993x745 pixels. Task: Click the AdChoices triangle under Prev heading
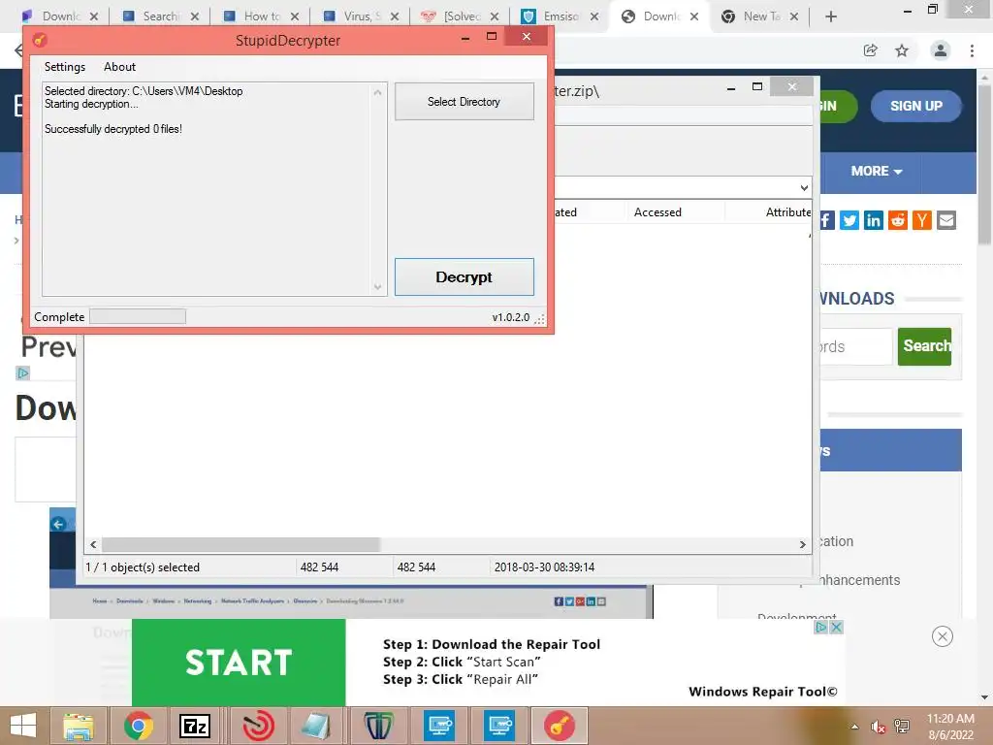pyautogui.click(x=23, y=373)
